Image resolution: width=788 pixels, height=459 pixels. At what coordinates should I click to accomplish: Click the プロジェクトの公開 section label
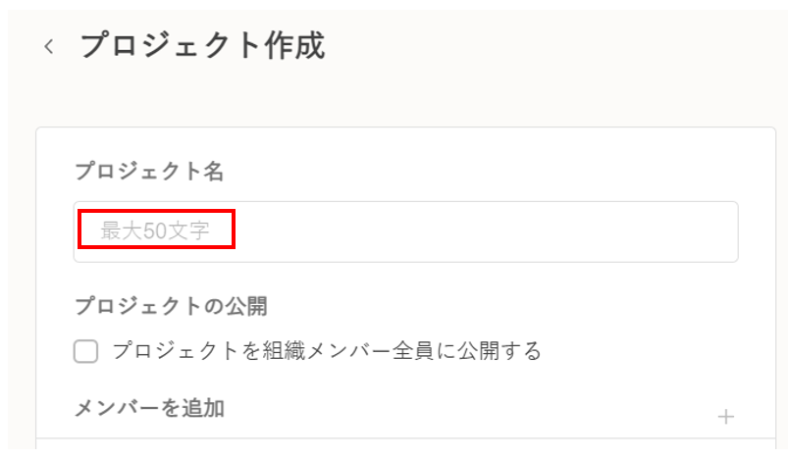[171, 306]
